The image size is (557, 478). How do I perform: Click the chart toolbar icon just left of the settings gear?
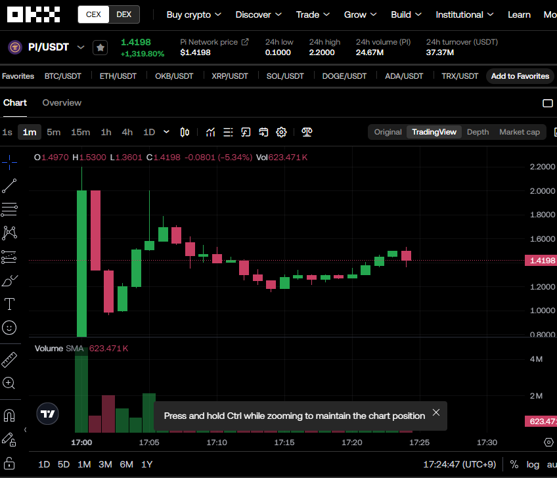tap(263, 132)
